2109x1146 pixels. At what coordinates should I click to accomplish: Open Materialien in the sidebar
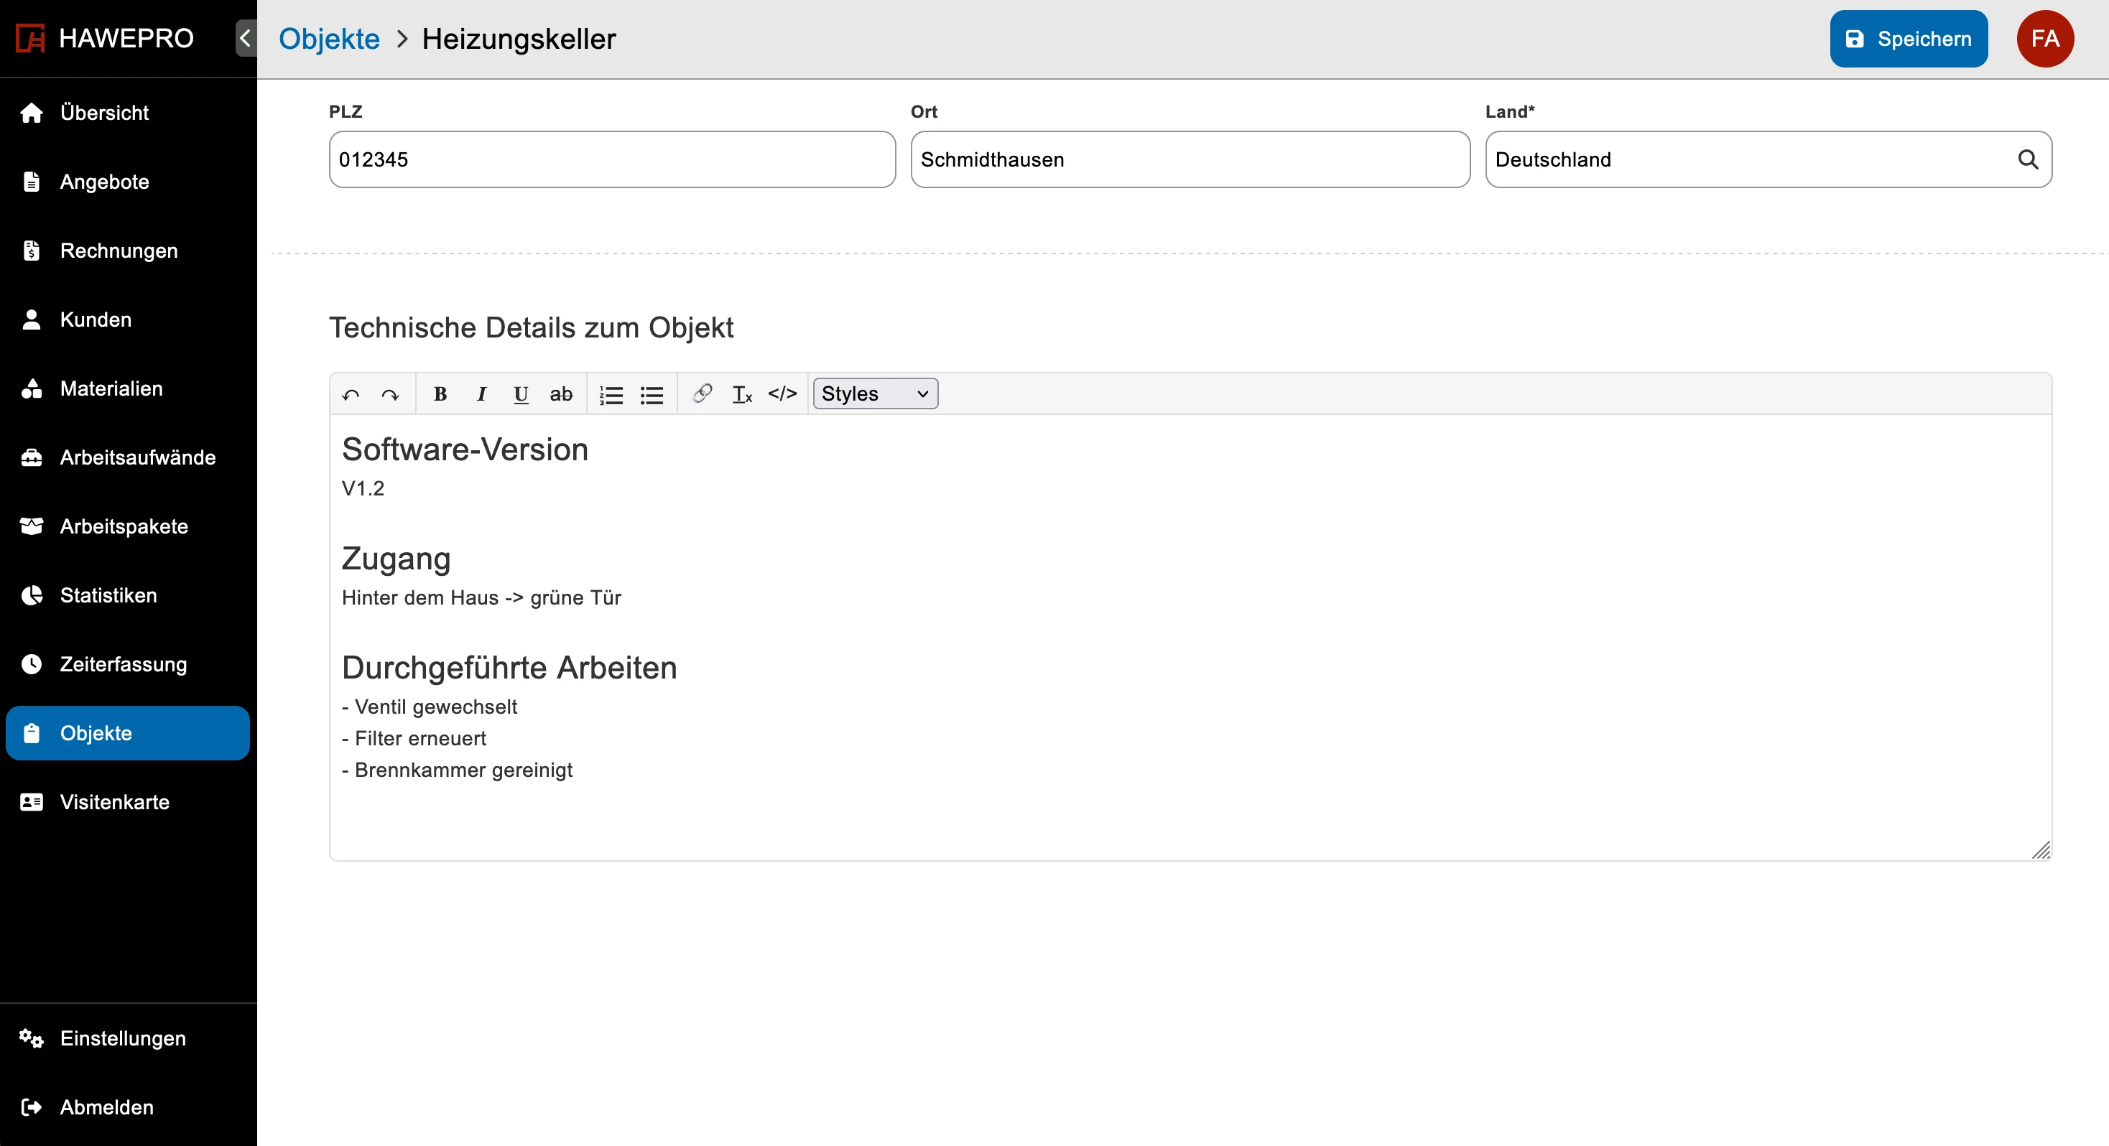tap(128, 389)
